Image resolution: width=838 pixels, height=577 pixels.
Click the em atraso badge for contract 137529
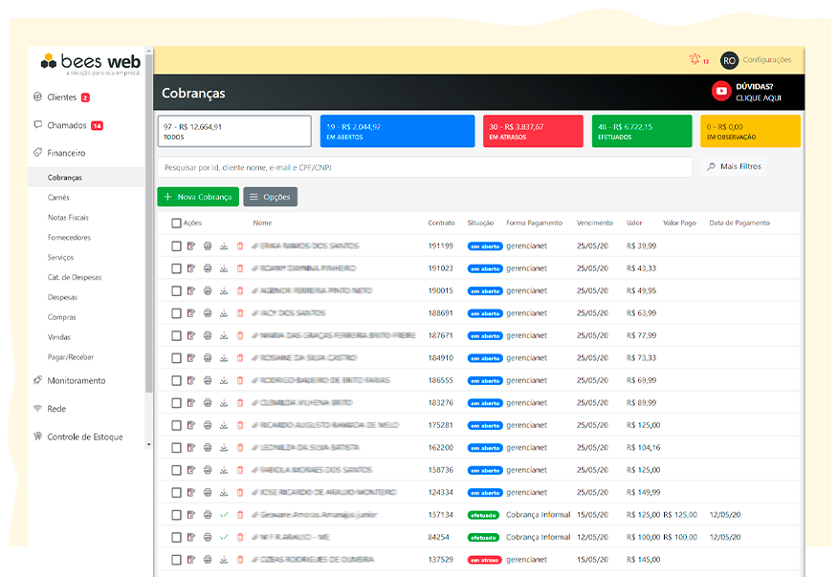484,560
